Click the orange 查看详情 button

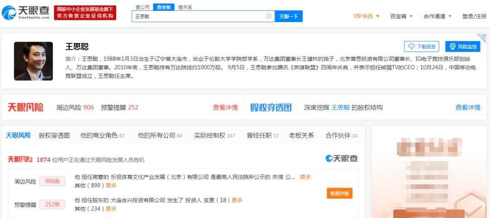340,193
